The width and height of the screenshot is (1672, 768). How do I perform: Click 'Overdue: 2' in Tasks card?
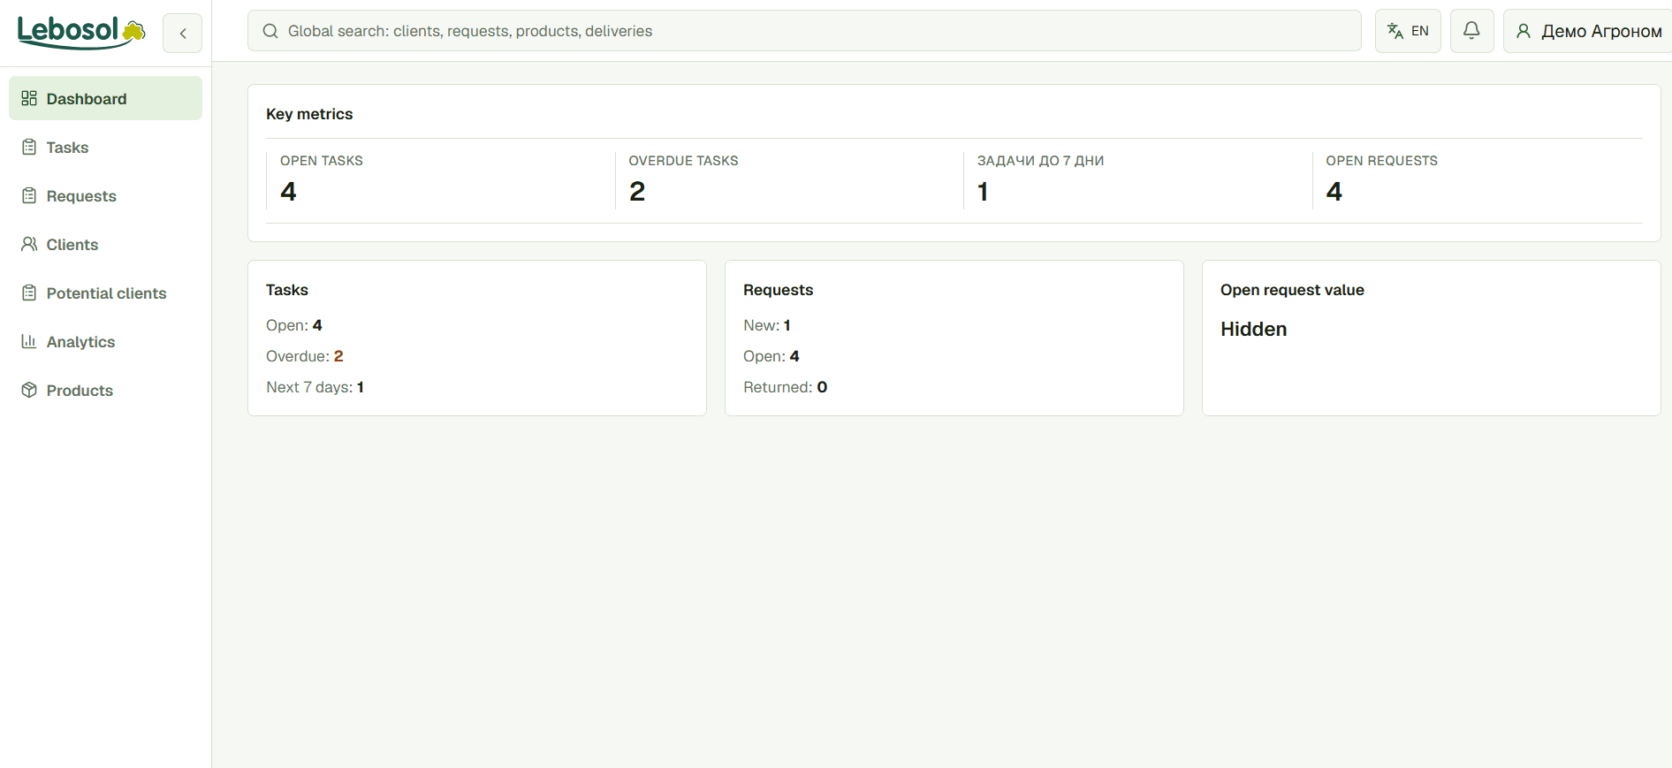(305, 356)
